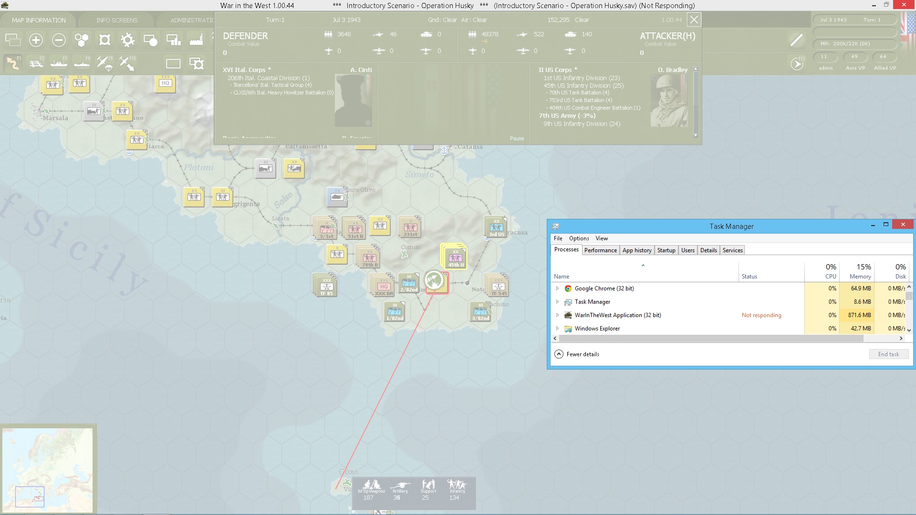Switch to Performance tab in Task Manager
The width and height of the screenshot is (916, 515).
(601, 250)
